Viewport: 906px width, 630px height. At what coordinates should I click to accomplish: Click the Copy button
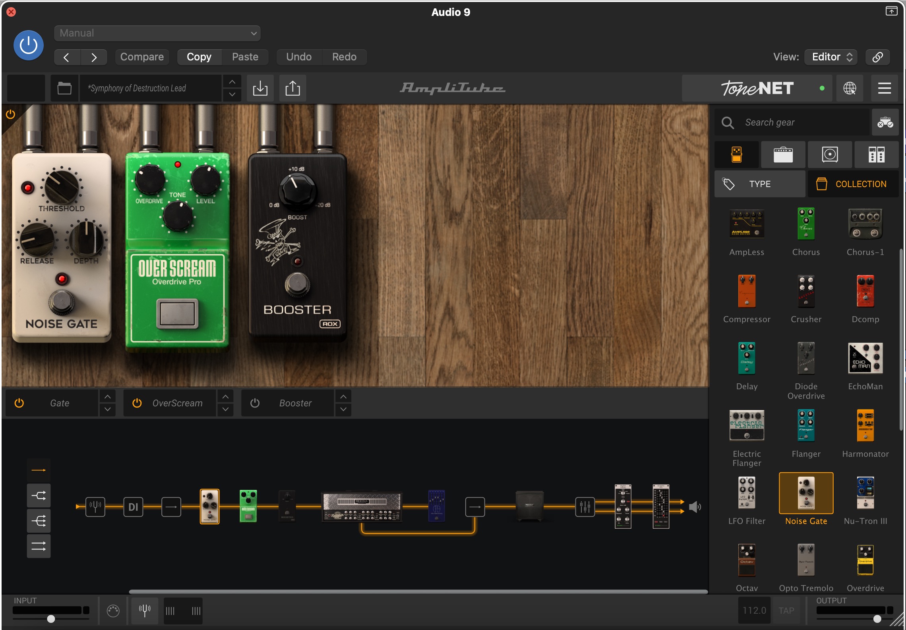tap(199, 57)
